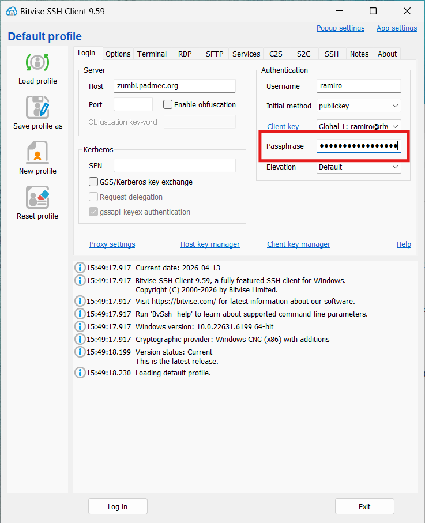Open the Initial method dropdown

pyautogui.click(x=359, y=106)
